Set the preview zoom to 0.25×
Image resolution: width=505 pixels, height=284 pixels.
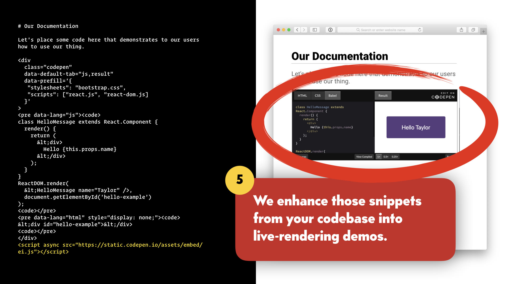(395, 157)
